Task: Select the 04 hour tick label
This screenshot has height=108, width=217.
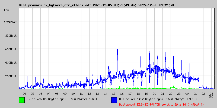Action: click(x=24, y=93)
